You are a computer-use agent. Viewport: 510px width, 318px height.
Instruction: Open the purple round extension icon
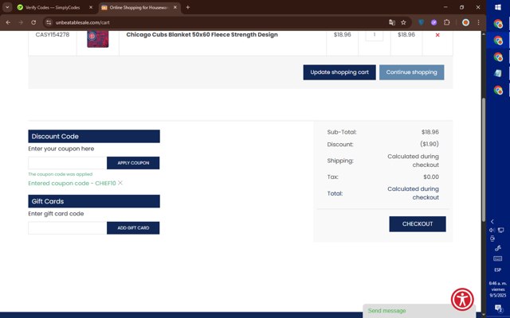[x=433, y=22]
